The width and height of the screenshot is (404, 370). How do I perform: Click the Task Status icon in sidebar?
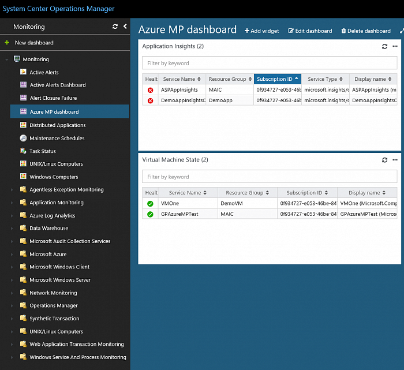click(24, 151)
